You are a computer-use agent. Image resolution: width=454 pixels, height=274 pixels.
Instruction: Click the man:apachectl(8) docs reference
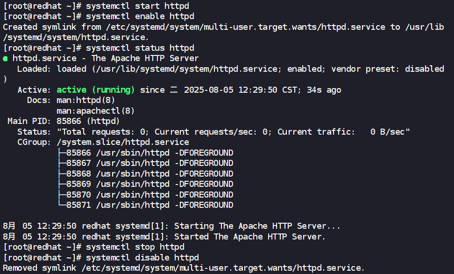point(95,111)
